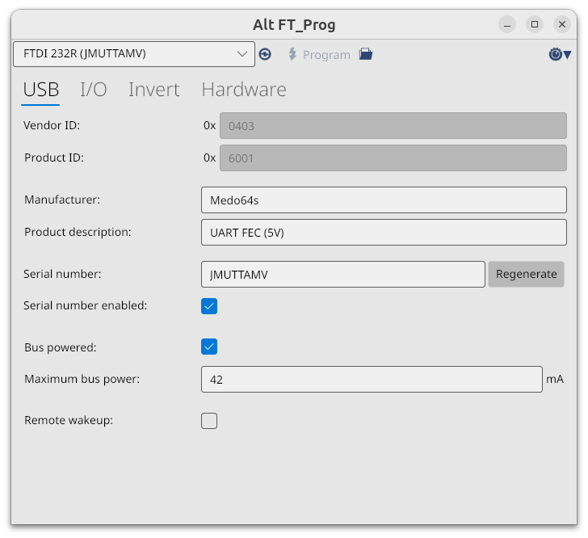
Task: Disable the Serial number enabled checkbox
Action: [209, 306]
